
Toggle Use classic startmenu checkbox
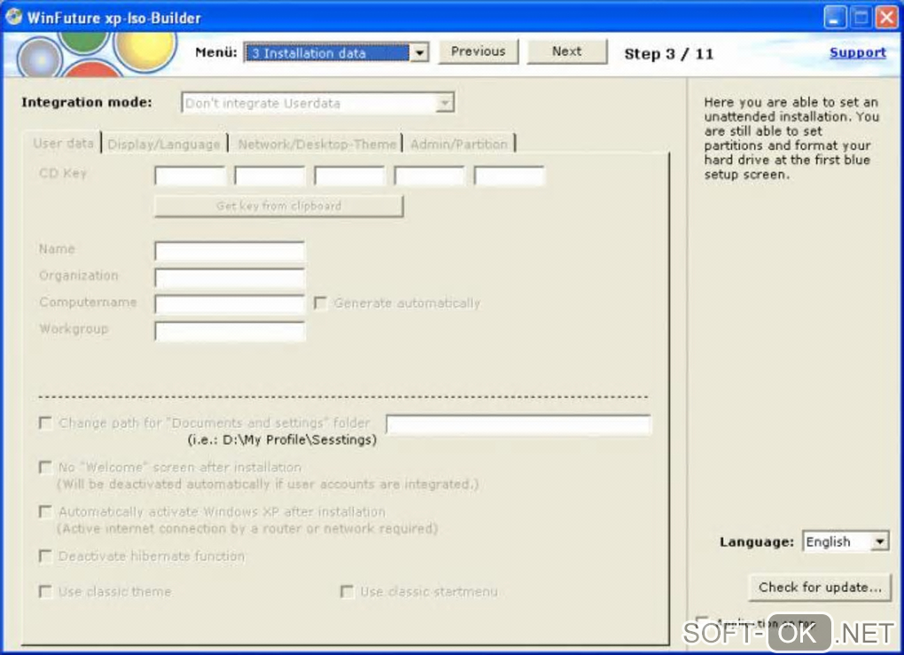(347, 591)
